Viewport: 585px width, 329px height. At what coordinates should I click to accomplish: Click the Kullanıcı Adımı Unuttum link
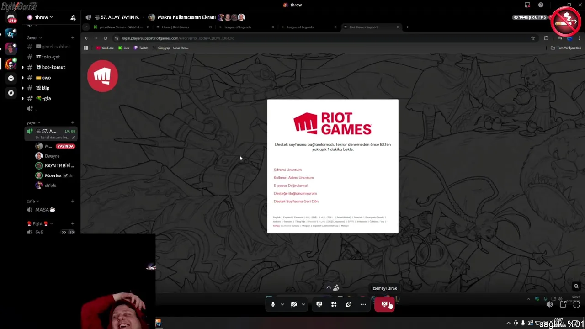[293, 178]
